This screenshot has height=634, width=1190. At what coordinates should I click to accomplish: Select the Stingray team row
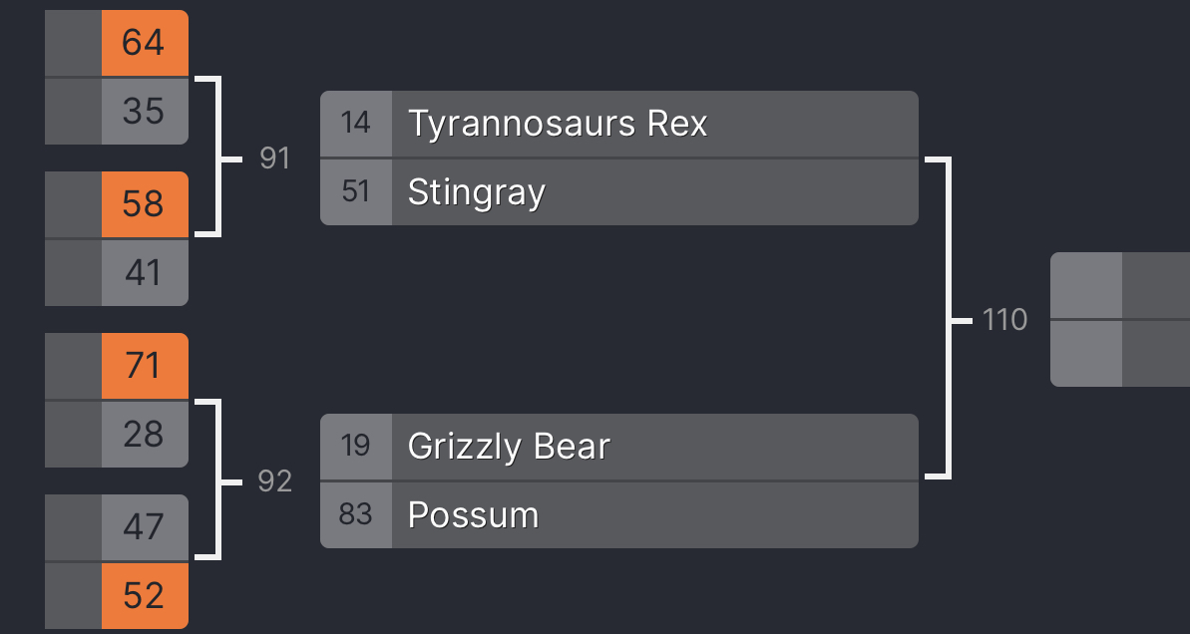pos(618,191)
